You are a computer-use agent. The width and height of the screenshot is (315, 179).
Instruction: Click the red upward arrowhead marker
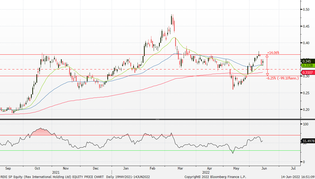coord(267,56)
